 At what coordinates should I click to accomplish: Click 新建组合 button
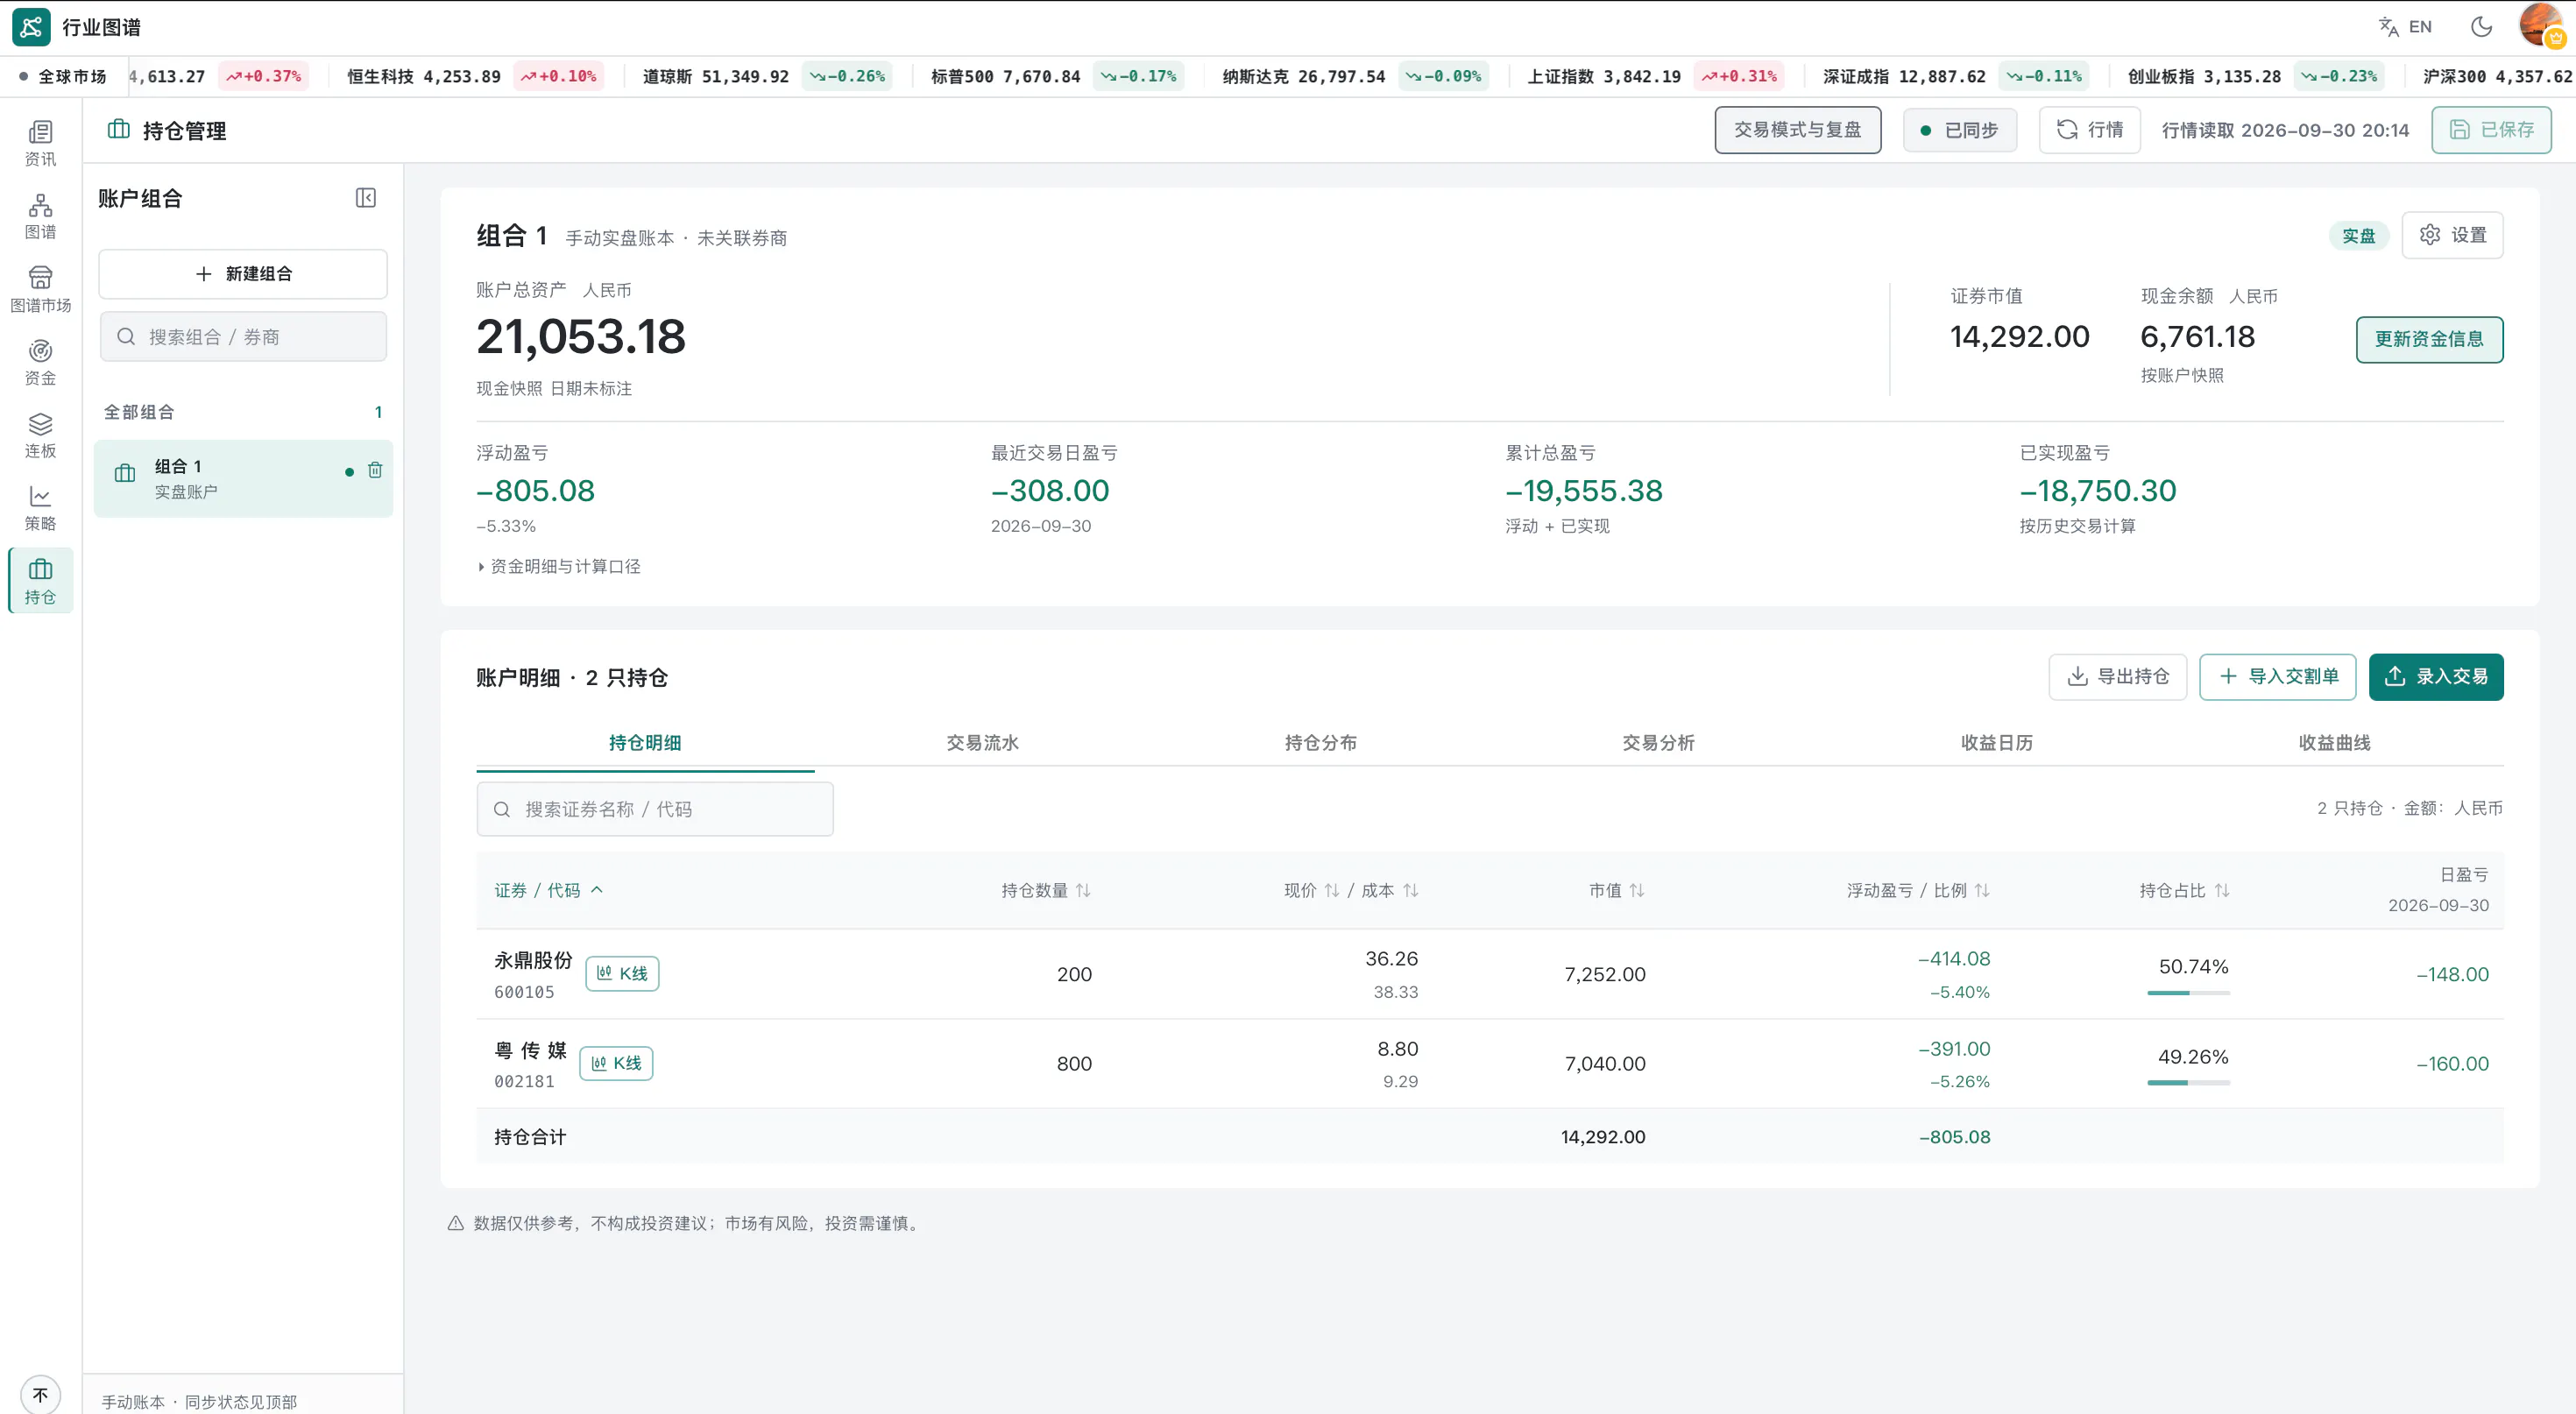[x=243, y=274]
